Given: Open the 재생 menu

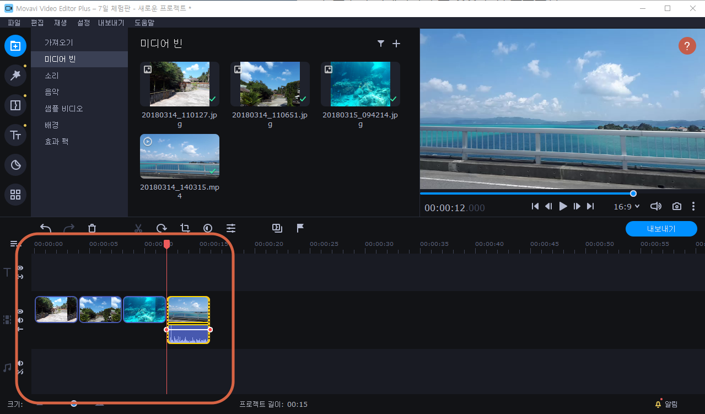Looking at the screenshot, I should pos(60,23).
